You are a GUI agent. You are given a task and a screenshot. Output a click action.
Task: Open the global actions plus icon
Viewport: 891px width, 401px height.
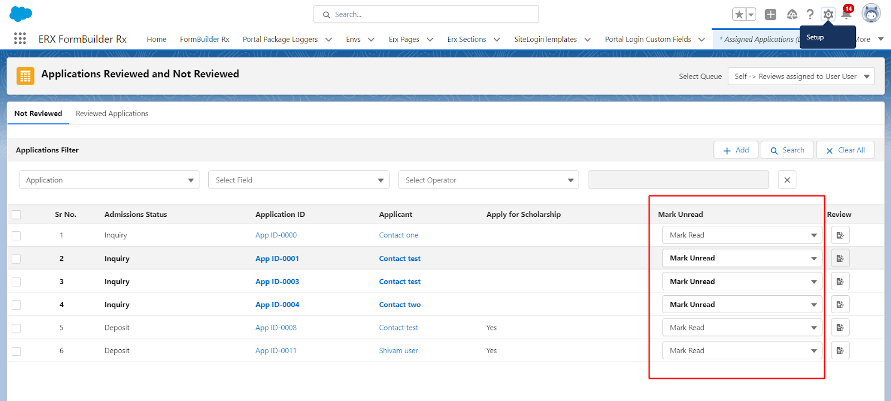[x=770, y=14]
